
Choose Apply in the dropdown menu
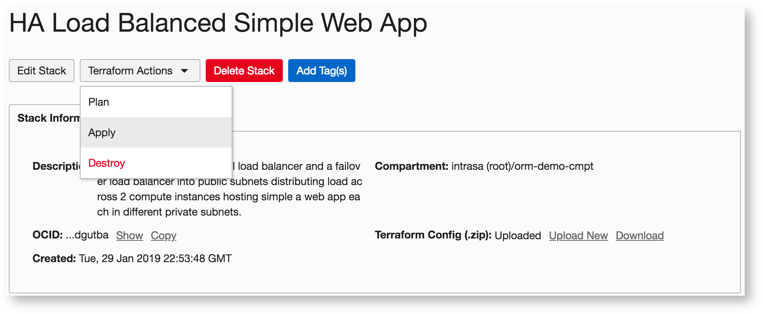[x=102, y=132]
